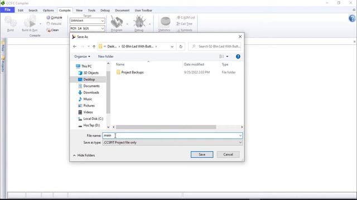Screen dimensions: 357x200
Task: Click the Debug bug icon in the ribbon
Action: click(x=139, y=23)
